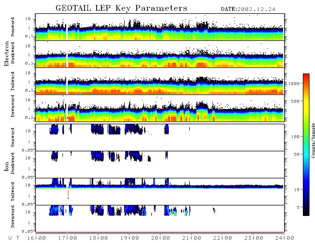Click the '24:00' time tick label

[285, 238]
